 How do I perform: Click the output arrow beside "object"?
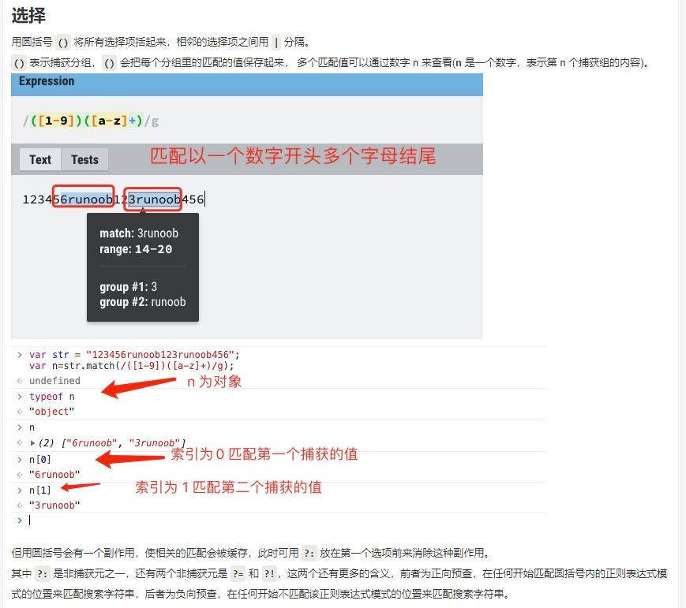[x=18, y=411]
